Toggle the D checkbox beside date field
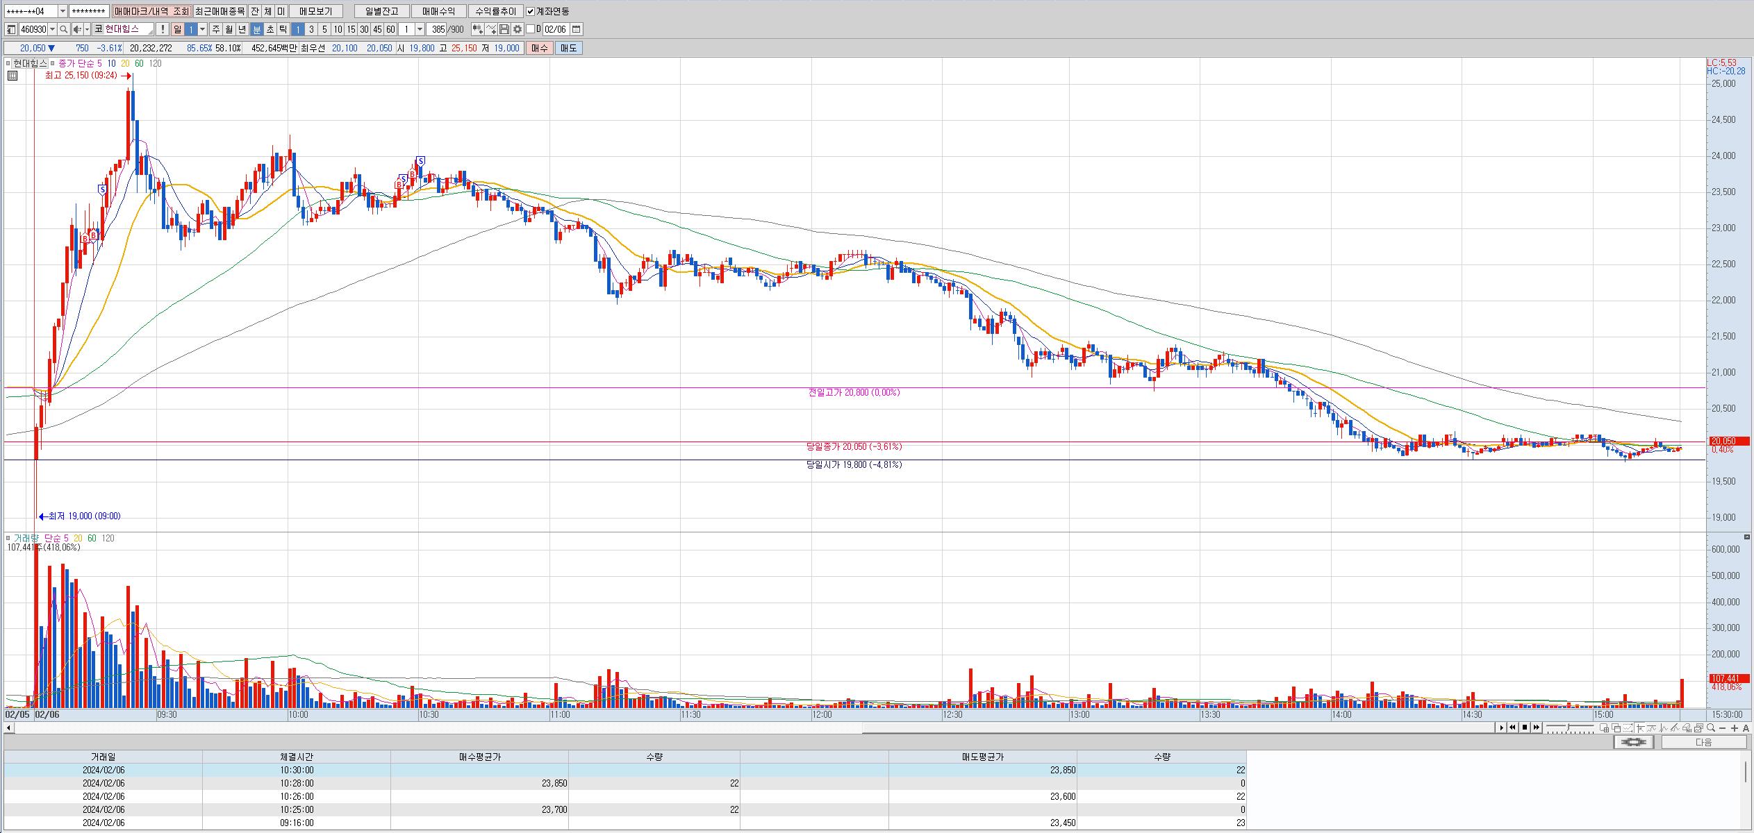1754x833 pixels. pos(531,29)
